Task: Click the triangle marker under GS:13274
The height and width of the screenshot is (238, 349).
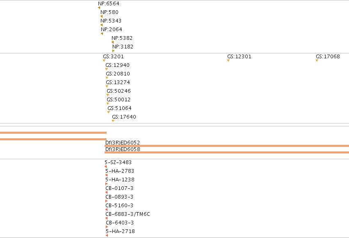Action: (107, 87)
